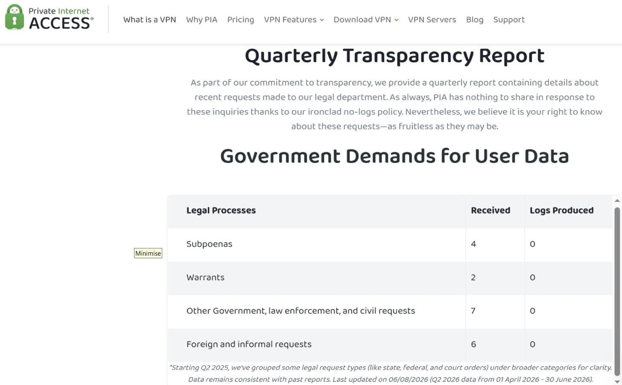
Task: Select the Foreign and informal requests label
Action: [x=249, y=344]
